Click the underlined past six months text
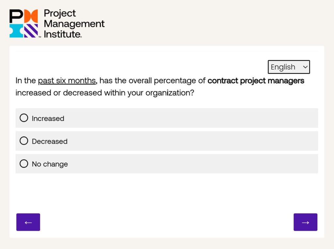 point(67,81)
